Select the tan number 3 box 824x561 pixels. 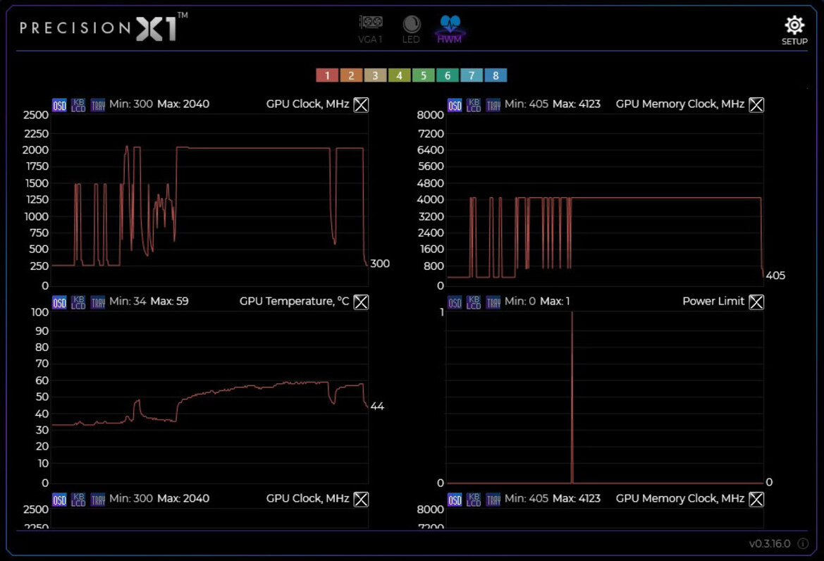click(x=375, y=75)
